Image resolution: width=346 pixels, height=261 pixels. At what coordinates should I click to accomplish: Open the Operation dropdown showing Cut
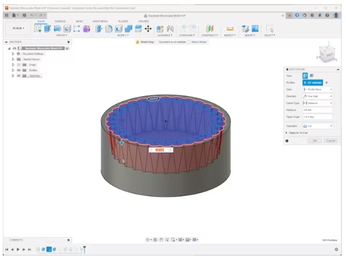[317, 126]
